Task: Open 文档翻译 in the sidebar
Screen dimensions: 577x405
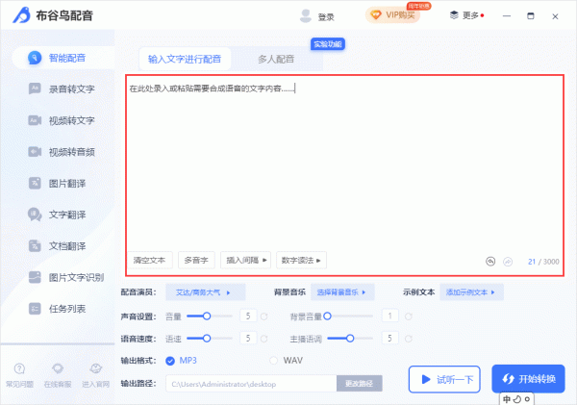Action: click(57, 245)
